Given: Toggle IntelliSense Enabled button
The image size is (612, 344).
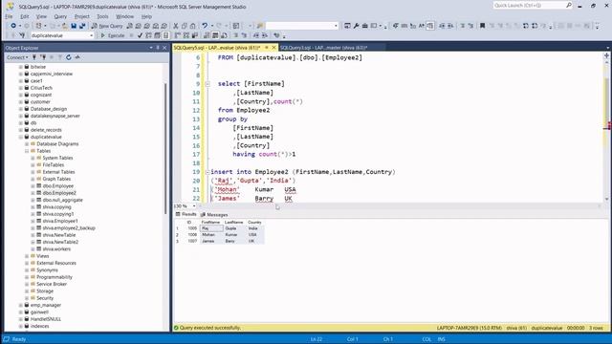Looking at the screenshot, I should coord(165,35).
